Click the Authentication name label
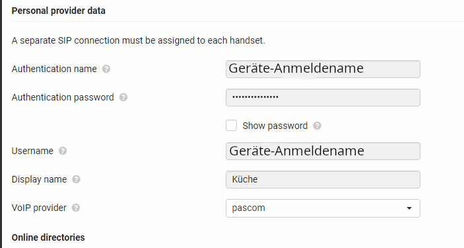The image size is (464, 248). click(54, 69)
